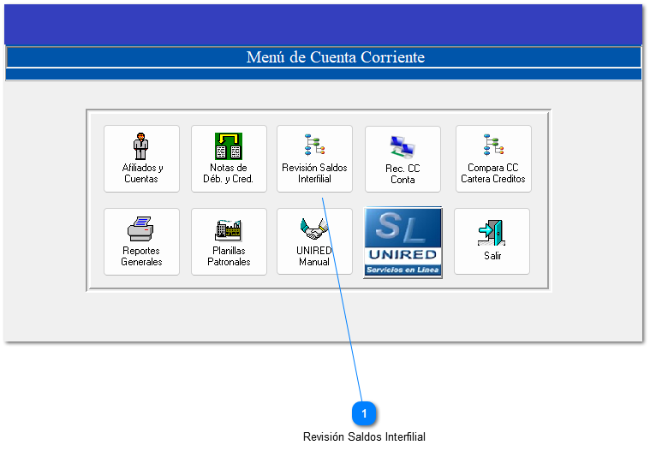Click the empty blue title bar at top
The height and width of the screenshot is (457, 650).
pyautogui.click(x=323, y=24)
